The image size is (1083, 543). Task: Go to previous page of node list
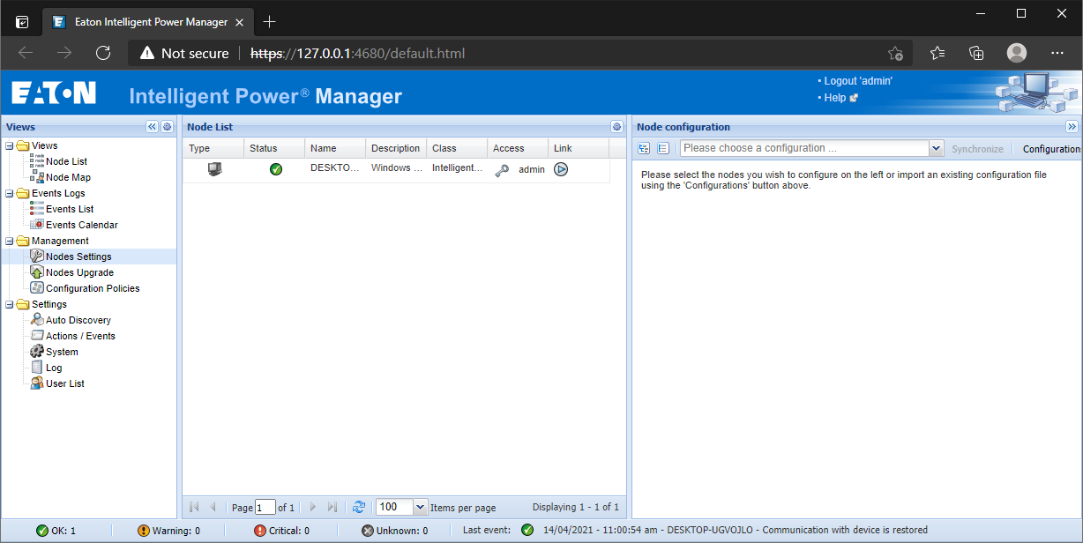click(213, 507)
